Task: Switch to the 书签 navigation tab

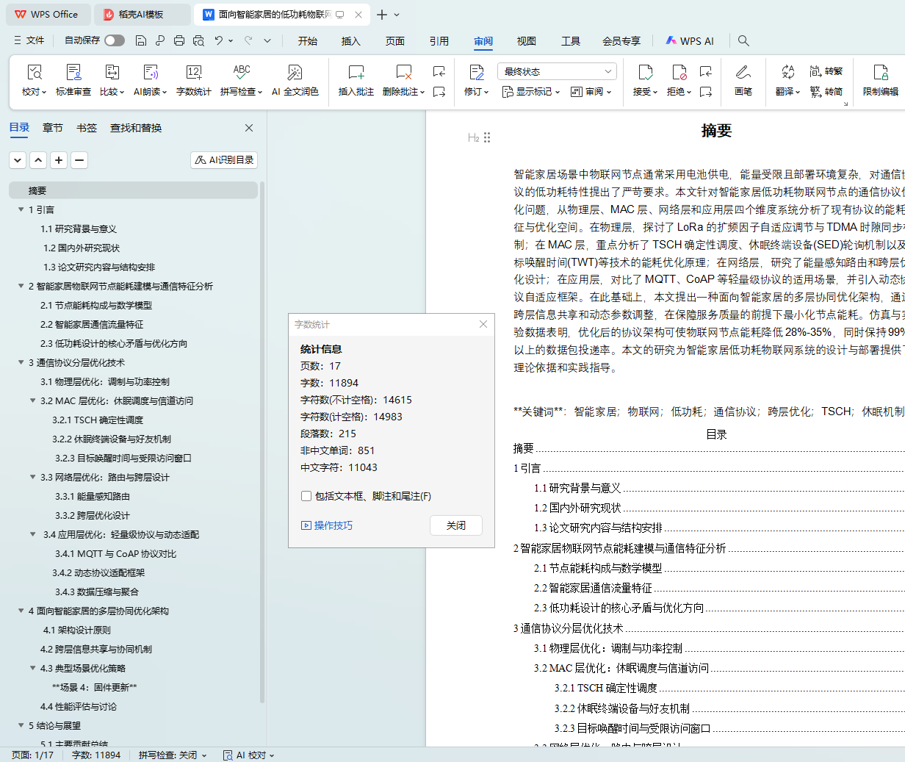Action: tap(87, 128)
